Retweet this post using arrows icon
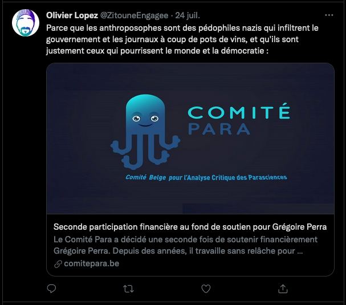 pyautogui.click(x=128, y=288)
